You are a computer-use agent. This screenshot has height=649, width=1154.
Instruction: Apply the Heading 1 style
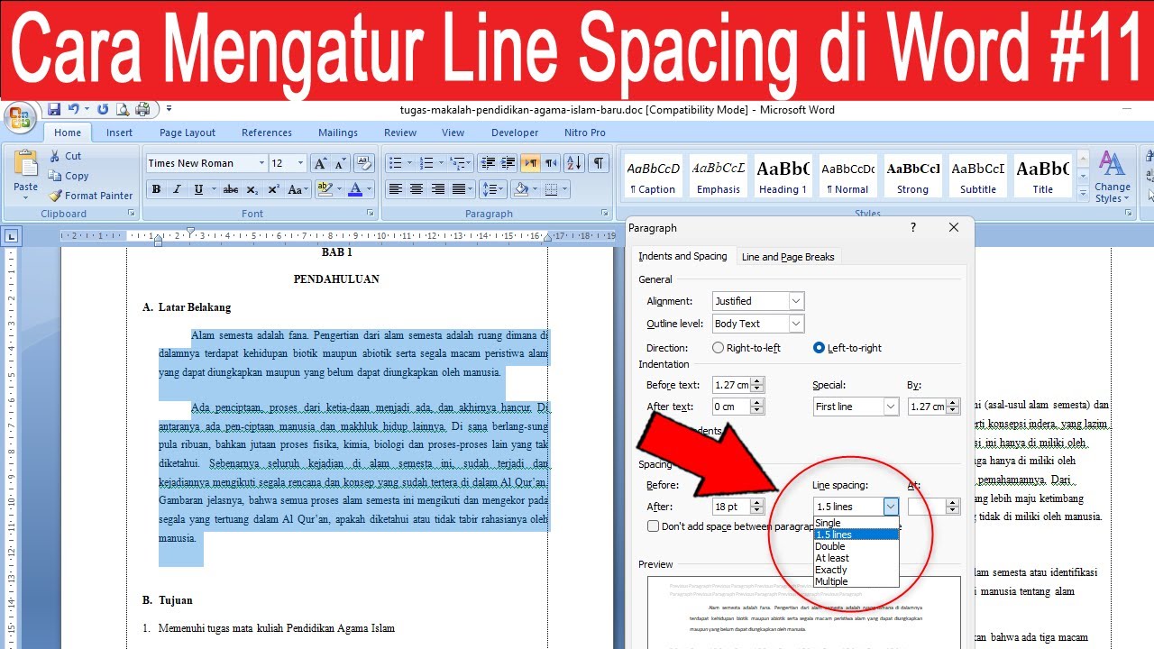783,176
